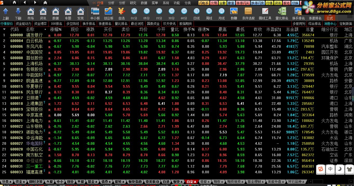Expand the 债券▲ bottom tab
354x186 pixels.
point(106,182)
